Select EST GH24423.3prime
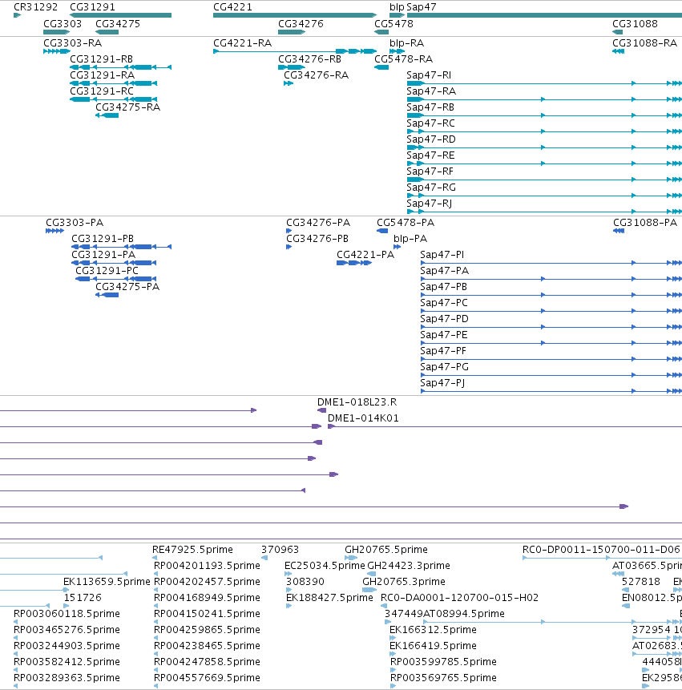The width and height of the screenshot is (682, 690). point(409,566)
